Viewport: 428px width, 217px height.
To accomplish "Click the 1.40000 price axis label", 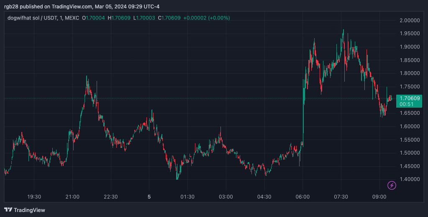I will (410, 179).
